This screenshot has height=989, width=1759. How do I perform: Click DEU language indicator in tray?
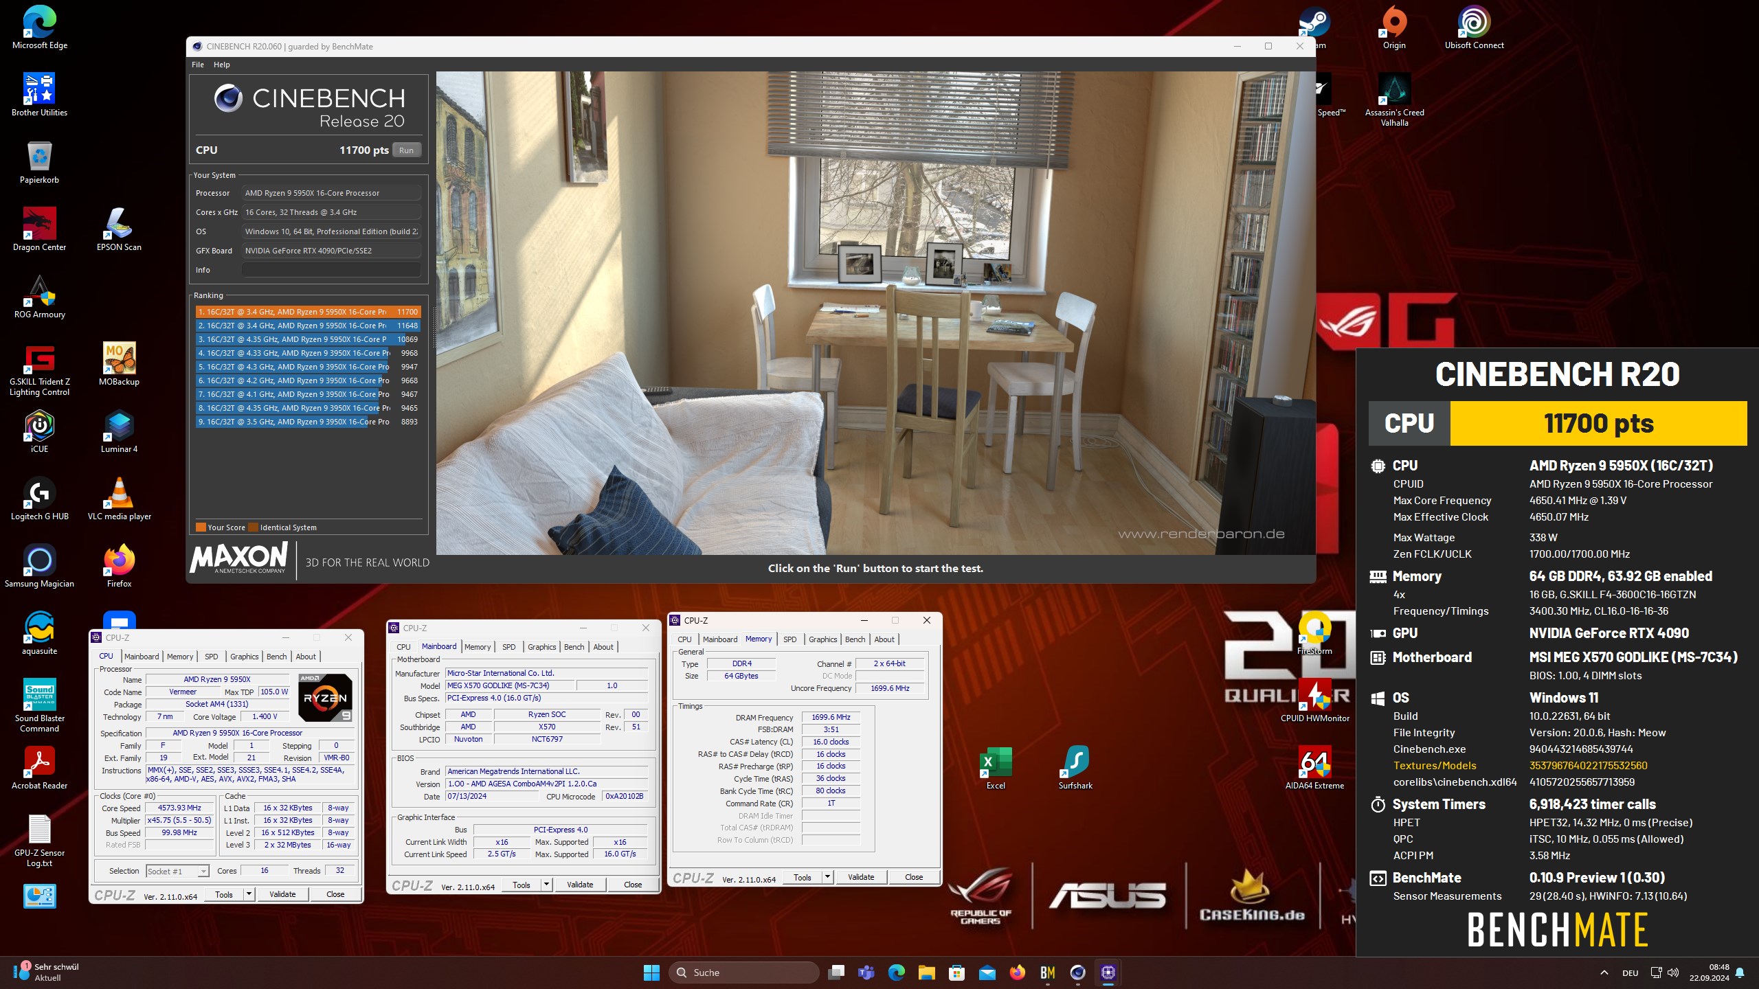point(1630,973)
